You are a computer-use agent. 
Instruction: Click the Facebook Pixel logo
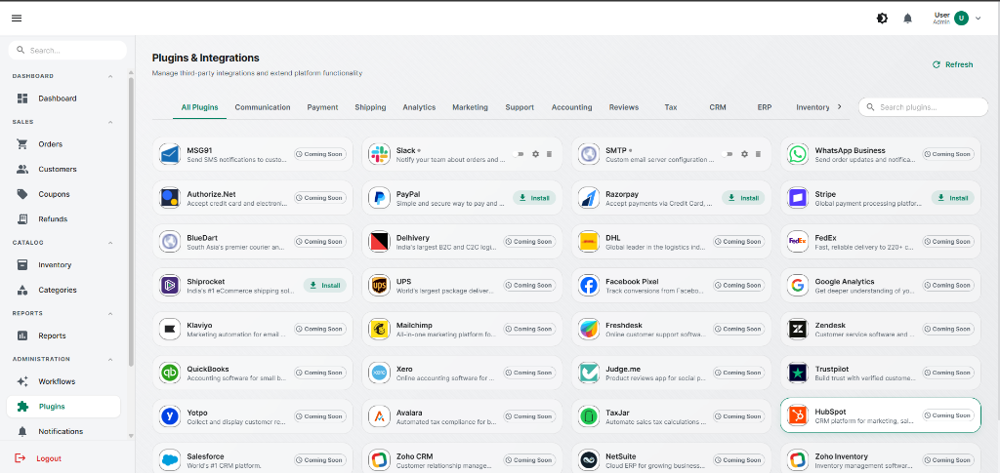pos(588,285)
